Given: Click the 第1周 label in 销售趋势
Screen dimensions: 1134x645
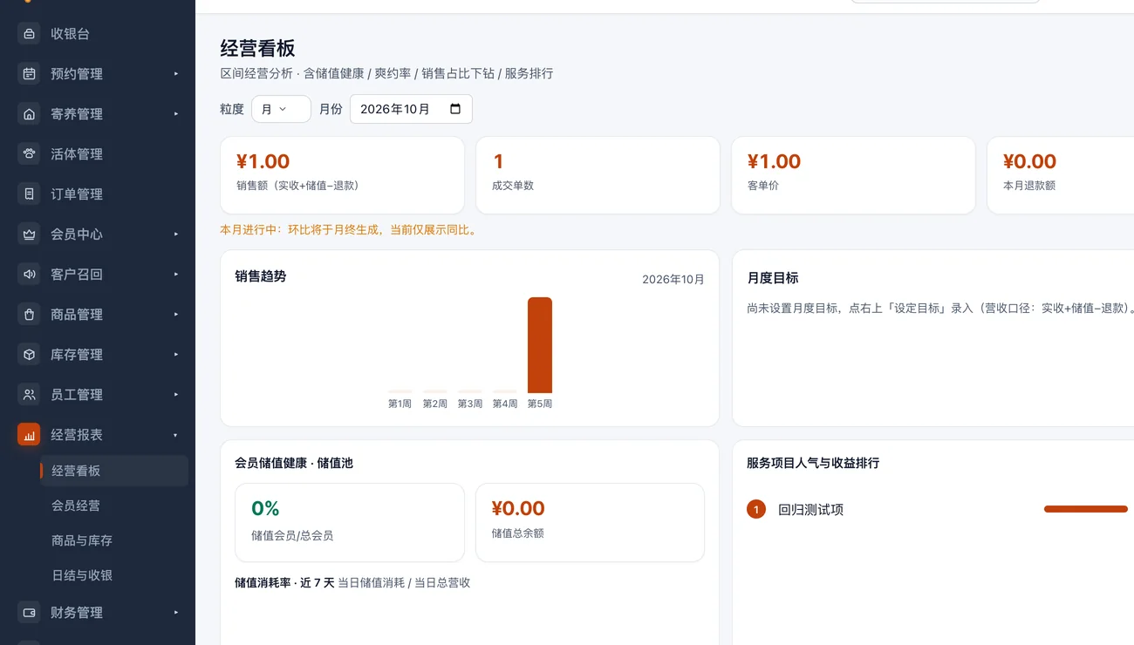Looking at the screenshot, I should 400,404.
